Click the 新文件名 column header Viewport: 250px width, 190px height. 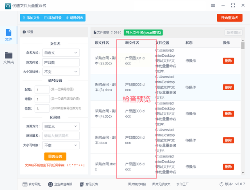[x=132, y=43]
